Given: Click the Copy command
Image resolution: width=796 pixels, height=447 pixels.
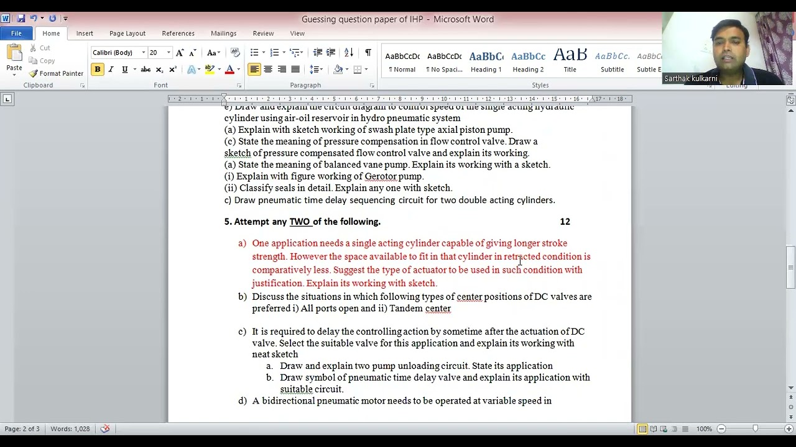Looking at the screenshot, I should tap(42, 61).
